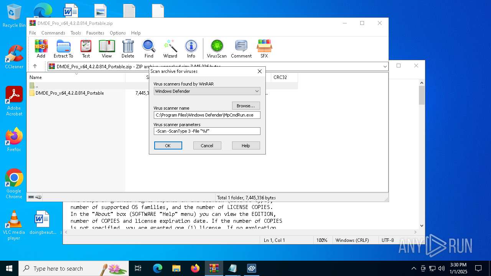Screen dimensions: 491x276
Task: Click the drive icon in WinRAR status bar
Action: (31, 197)
